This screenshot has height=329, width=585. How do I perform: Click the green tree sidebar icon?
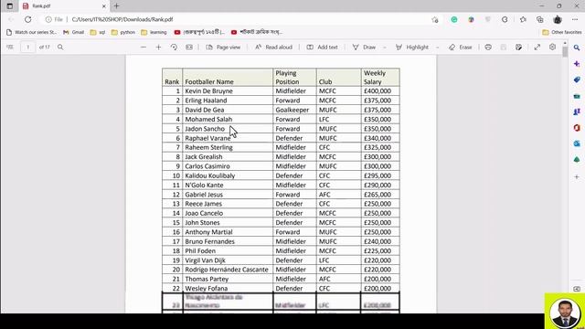(x=577, y=160)
